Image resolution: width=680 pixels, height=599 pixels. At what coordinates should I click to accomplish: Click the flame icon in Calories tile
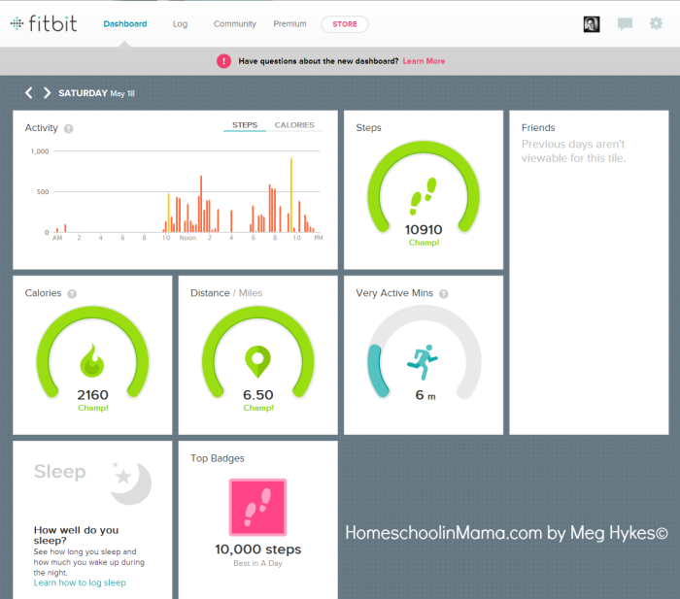92,360
